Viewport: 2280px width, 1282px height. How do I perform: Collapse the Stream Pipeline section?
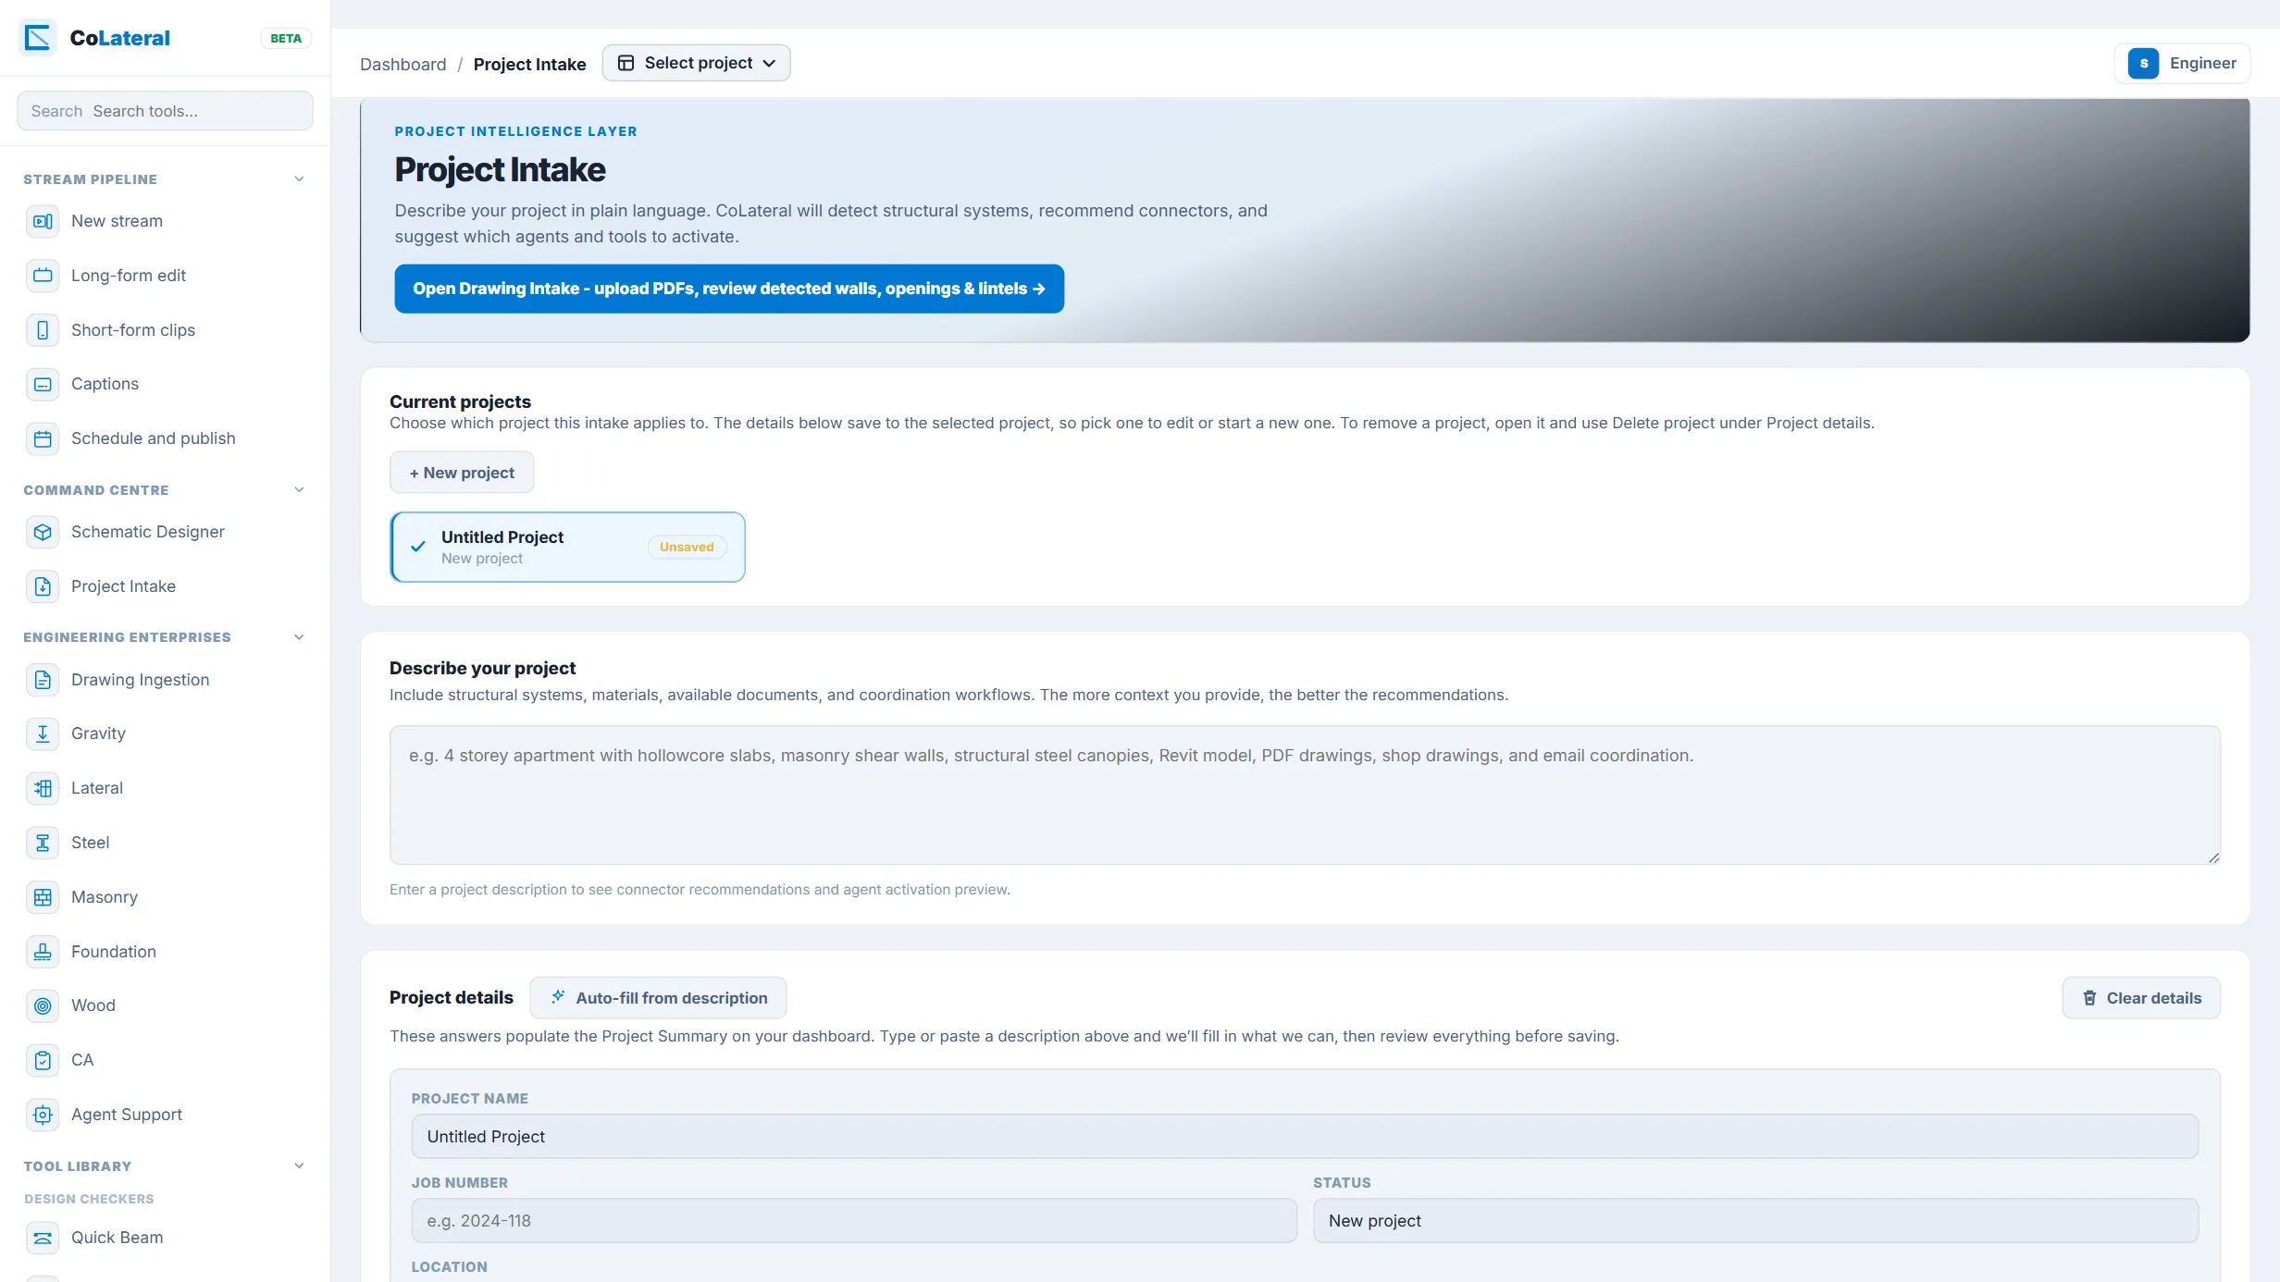point(299,179)
